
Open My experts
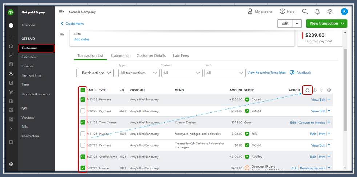(x=260, y=12)
